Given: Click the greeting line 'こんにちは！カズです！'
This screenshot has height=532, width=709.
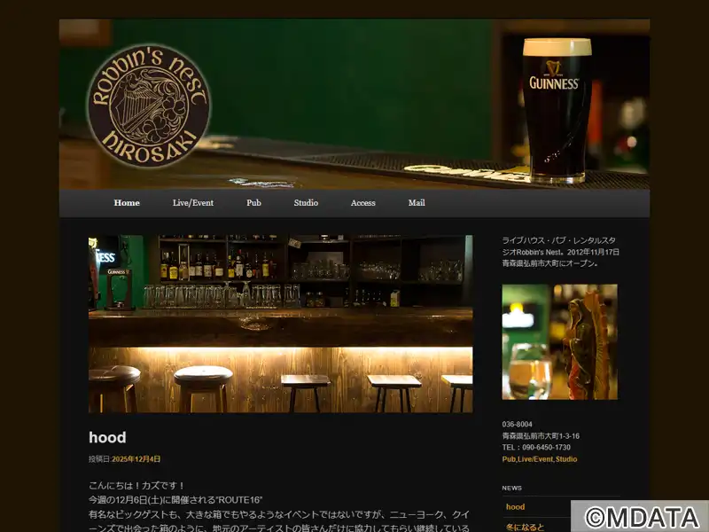Looking at the screenshot, I should click(x=137, y=485).
